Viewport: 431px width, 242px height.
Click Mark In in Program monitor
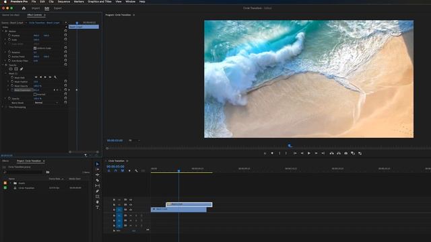[279, 153]
